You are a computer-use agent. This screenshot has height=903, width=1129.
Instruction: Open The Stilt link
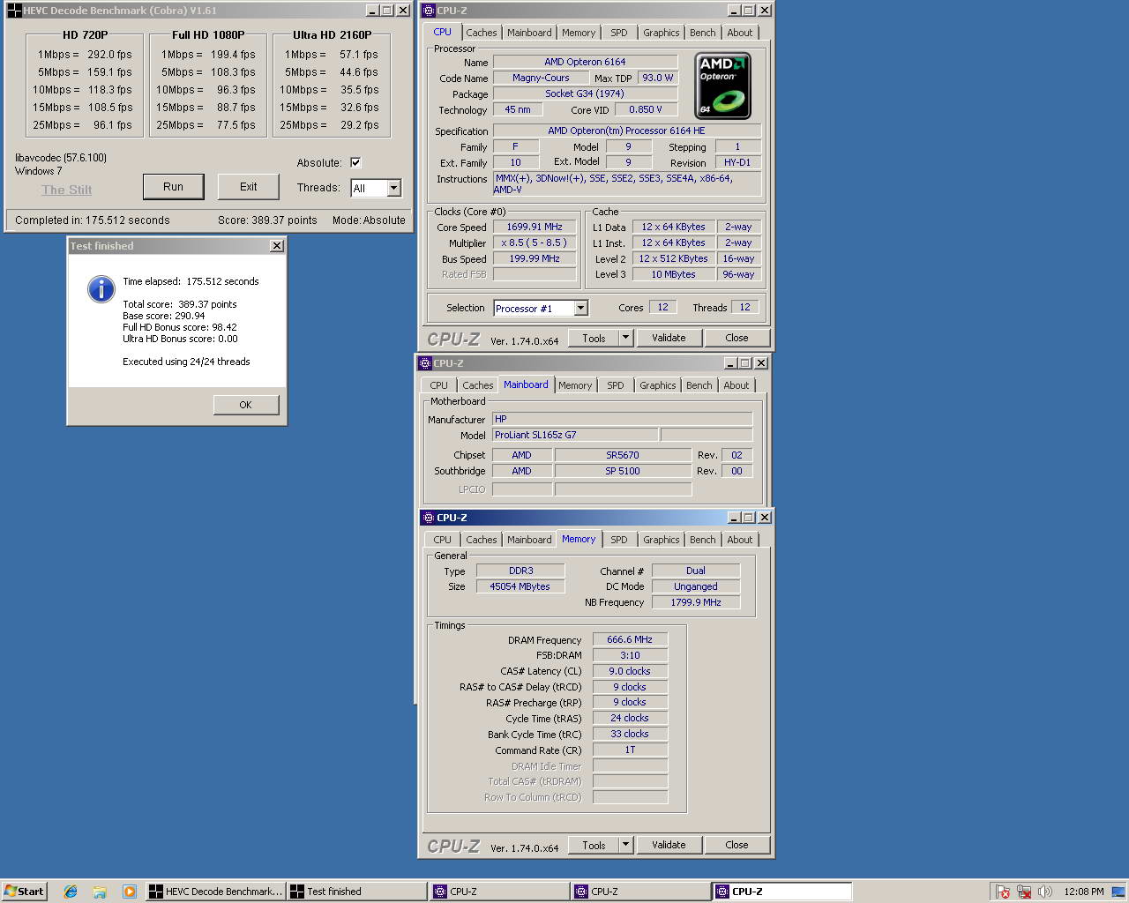[67, 190]
